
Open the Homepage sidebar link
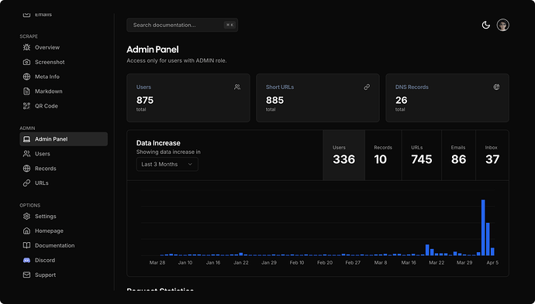point(64,231)
